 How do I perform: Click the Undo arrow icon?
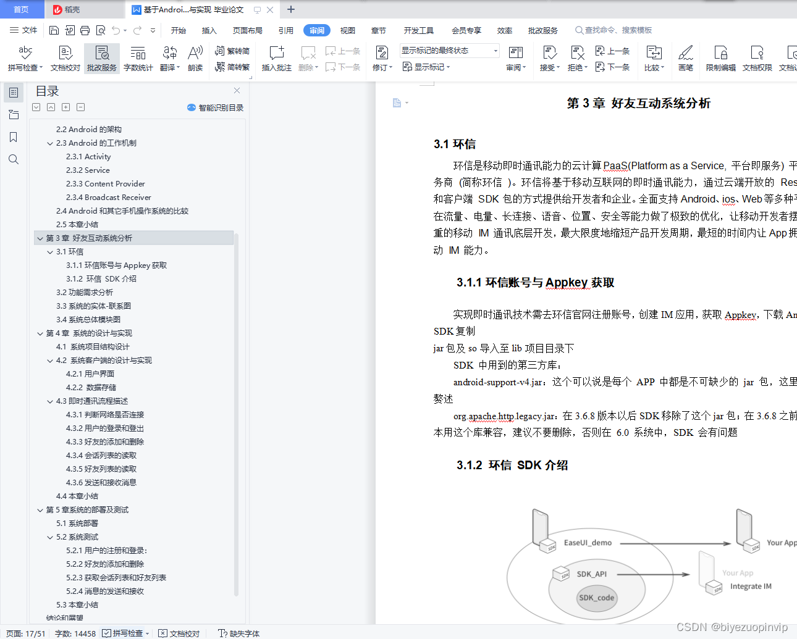(x=116, y=30)
